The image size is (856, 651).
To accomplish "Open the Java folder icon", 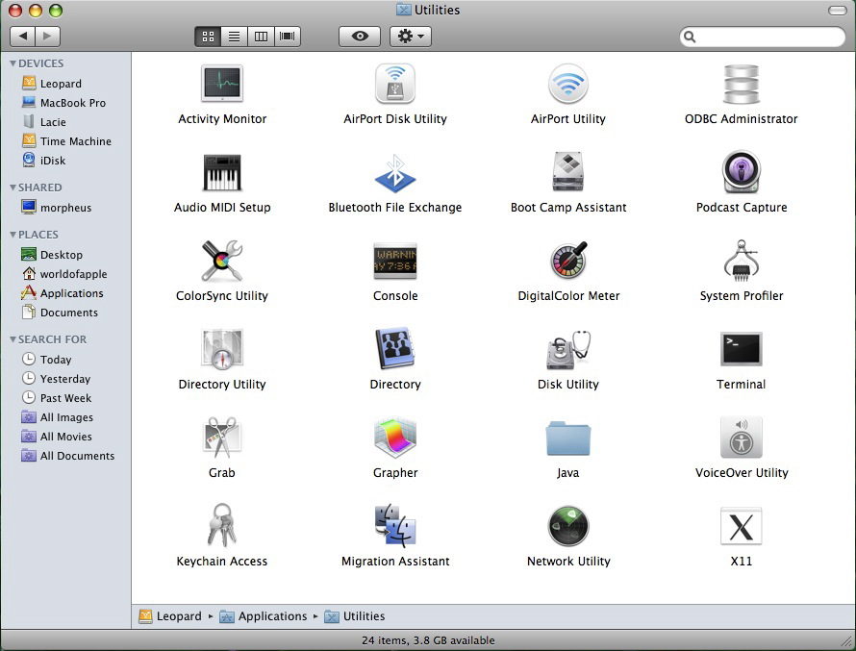I will (567, 438).
